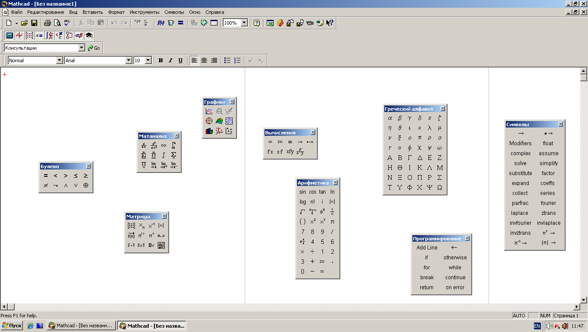Screen dimensions: 588x332
Task: Click the Calculate equals-sign icon in toolbar
Action: [181, 23]
